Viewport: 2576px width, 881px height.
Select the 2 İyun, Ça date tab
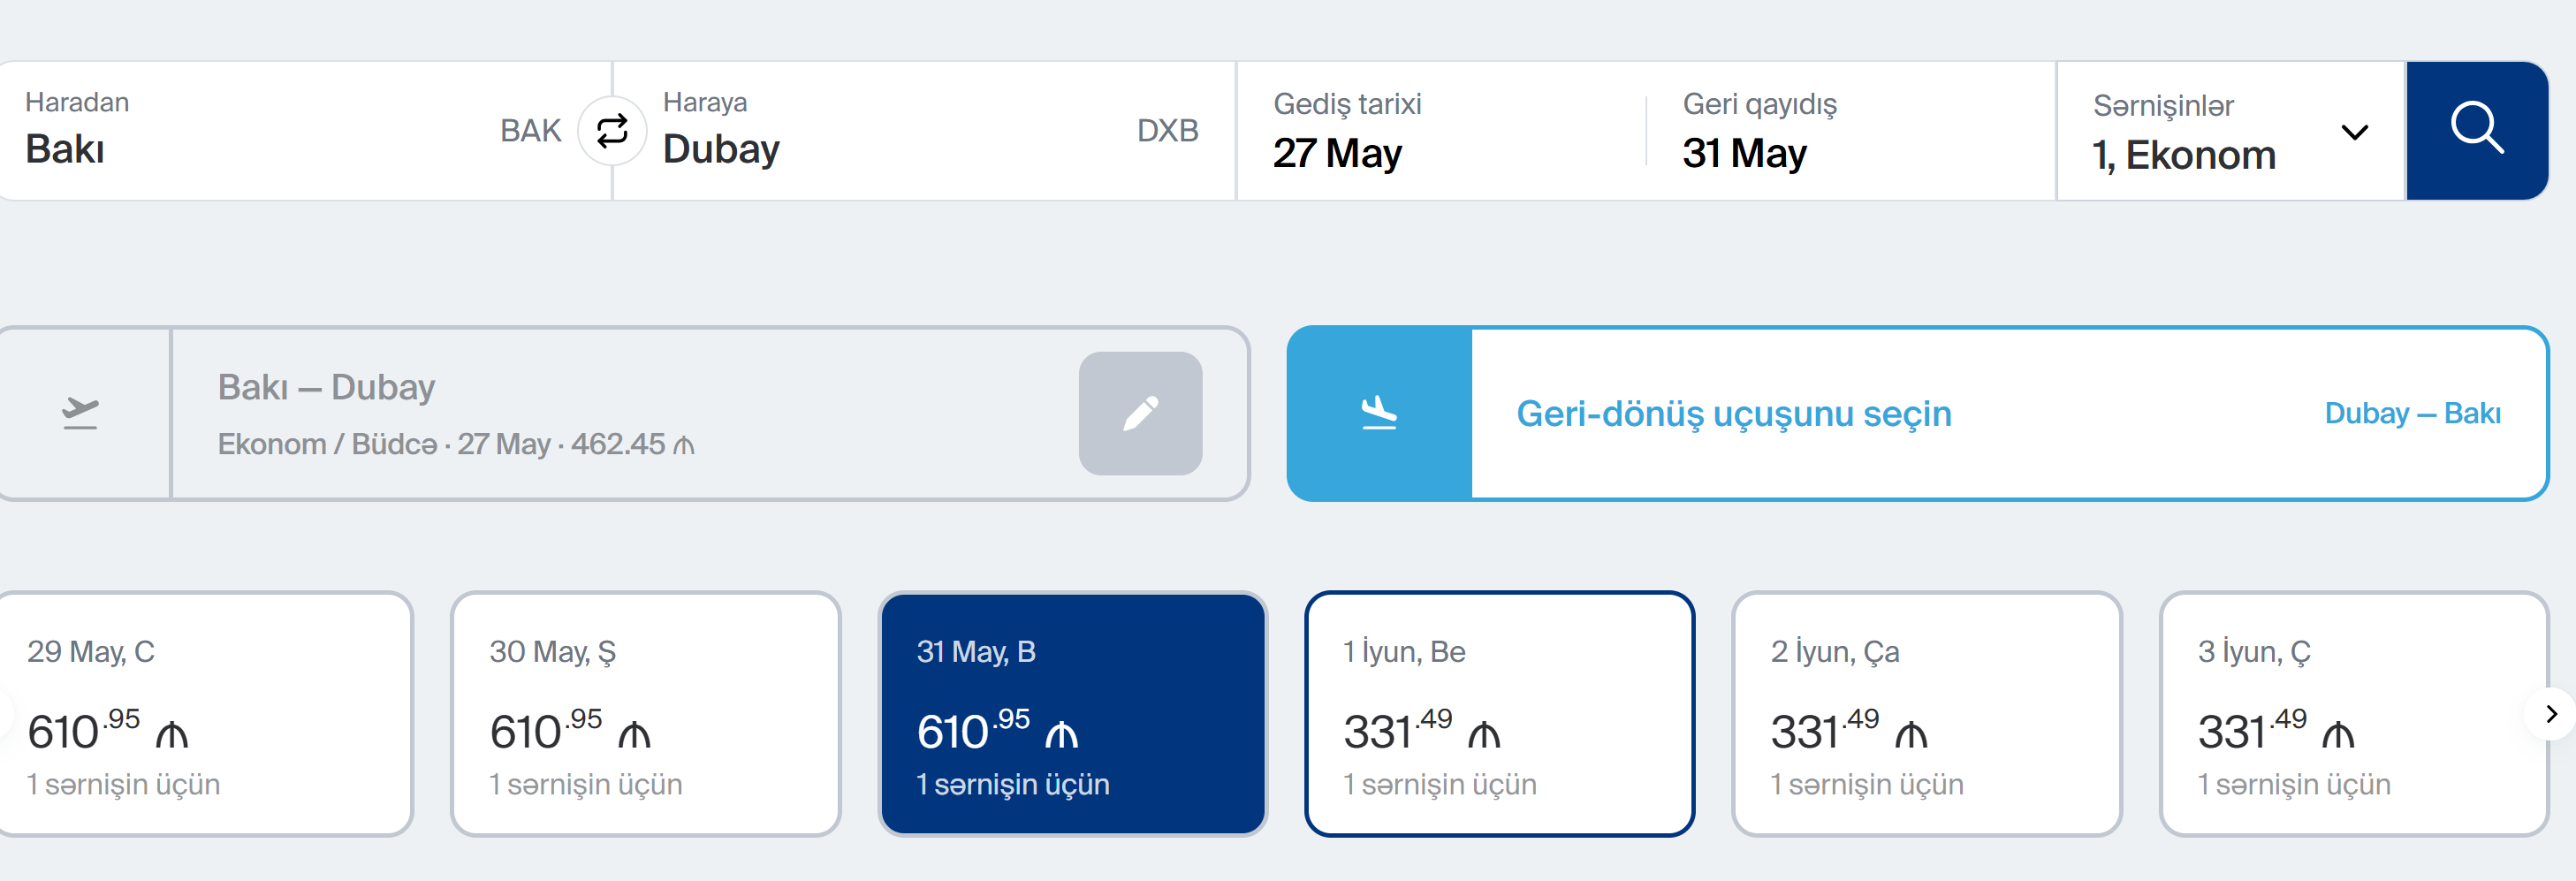tap(1926, 714)
